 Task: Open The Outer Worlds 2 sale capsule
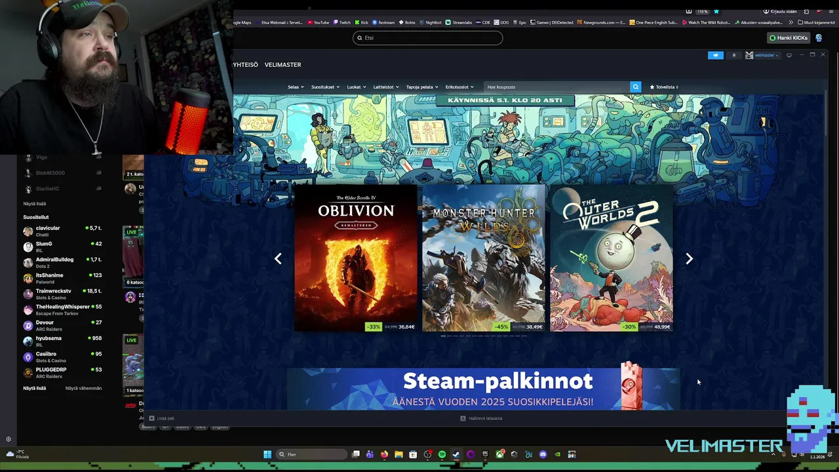pyautogui.click(x=612, y=258)
